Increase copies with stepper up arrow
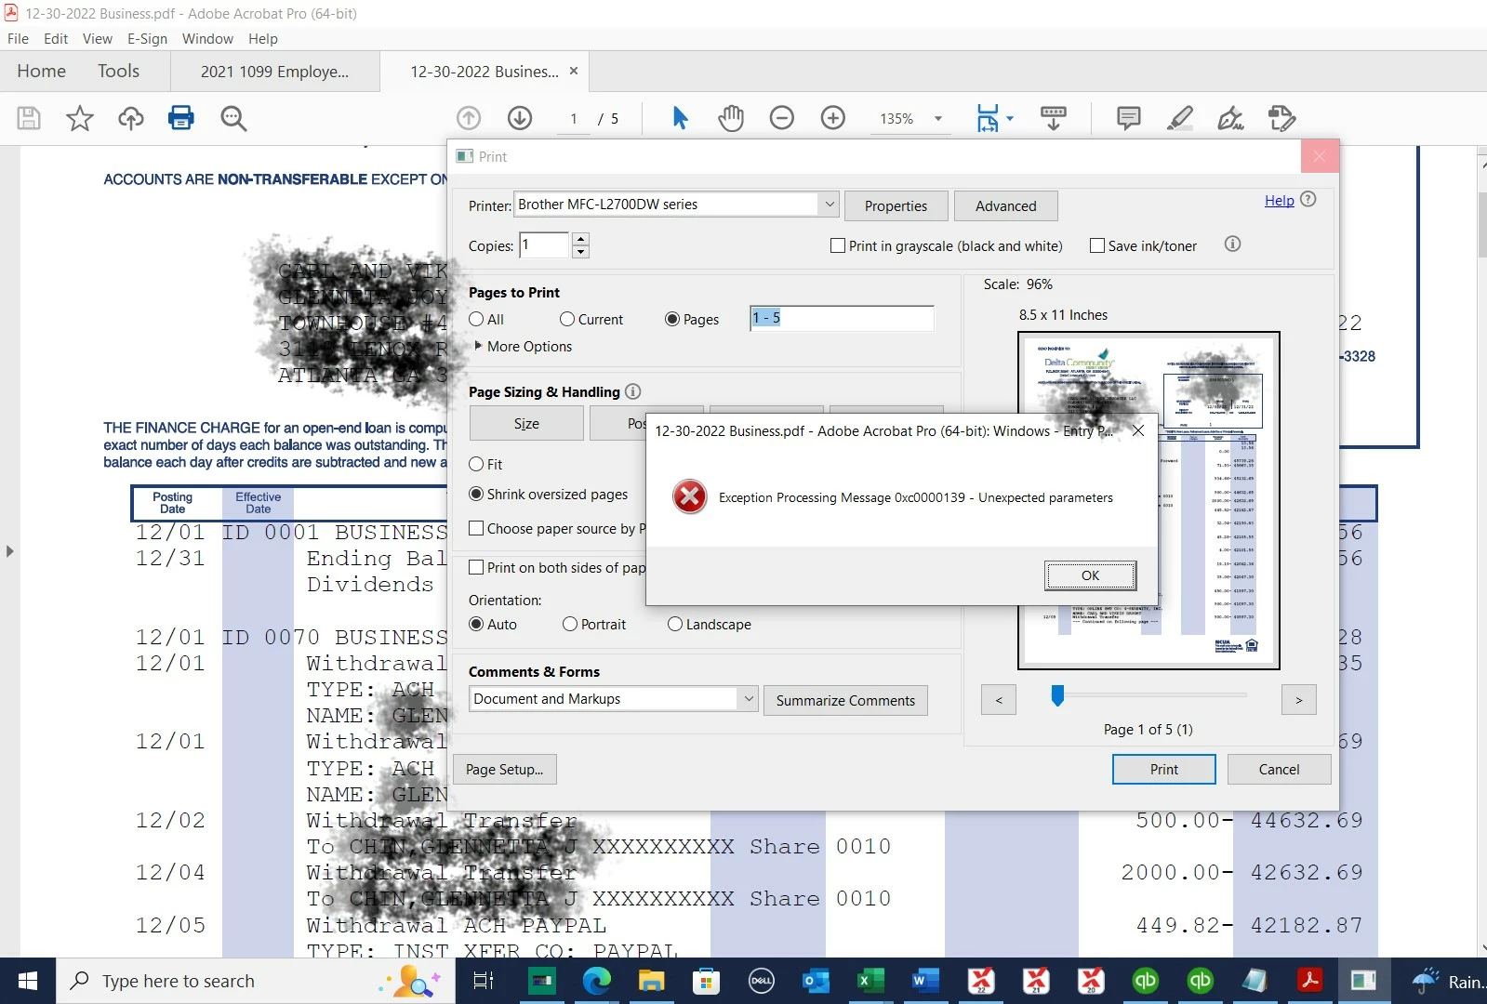1487x1004 pixels. 580,239
